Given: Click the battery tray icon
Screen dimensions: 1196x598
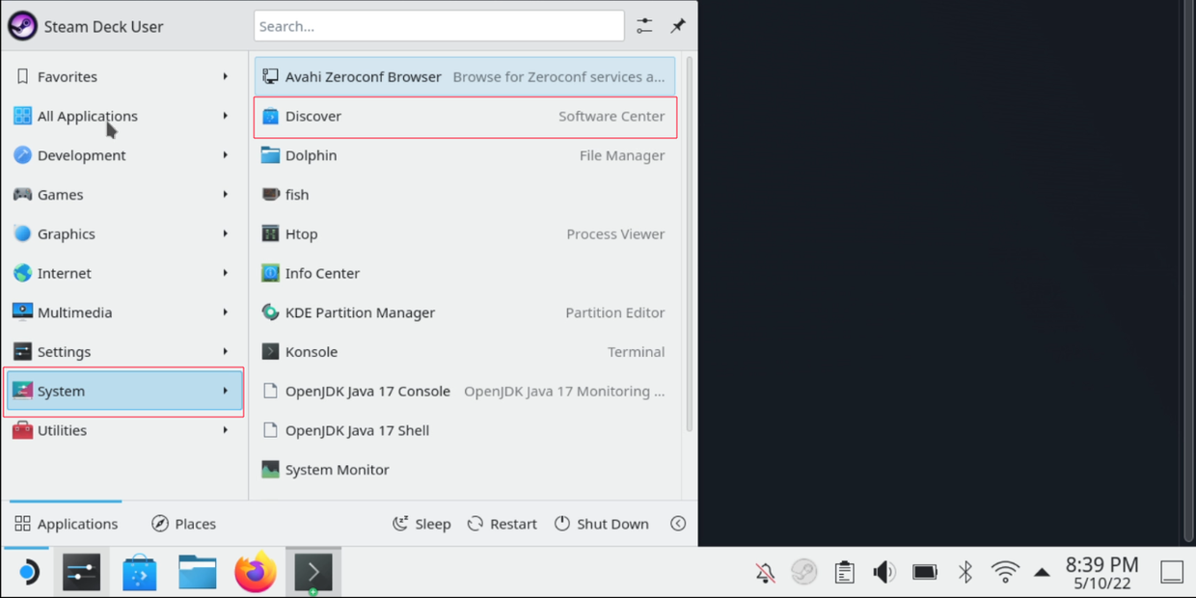Looking at the screenshot, I should [x=925, y=573].
